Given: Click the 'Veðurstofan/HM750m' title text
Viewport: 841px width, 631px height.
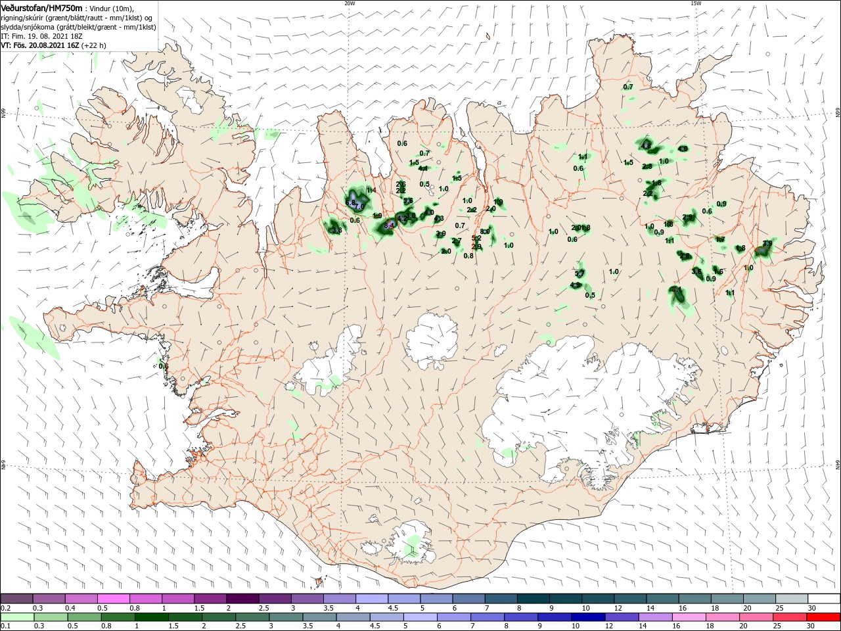Looking at the screenshot, I should [x=41, y=8].
